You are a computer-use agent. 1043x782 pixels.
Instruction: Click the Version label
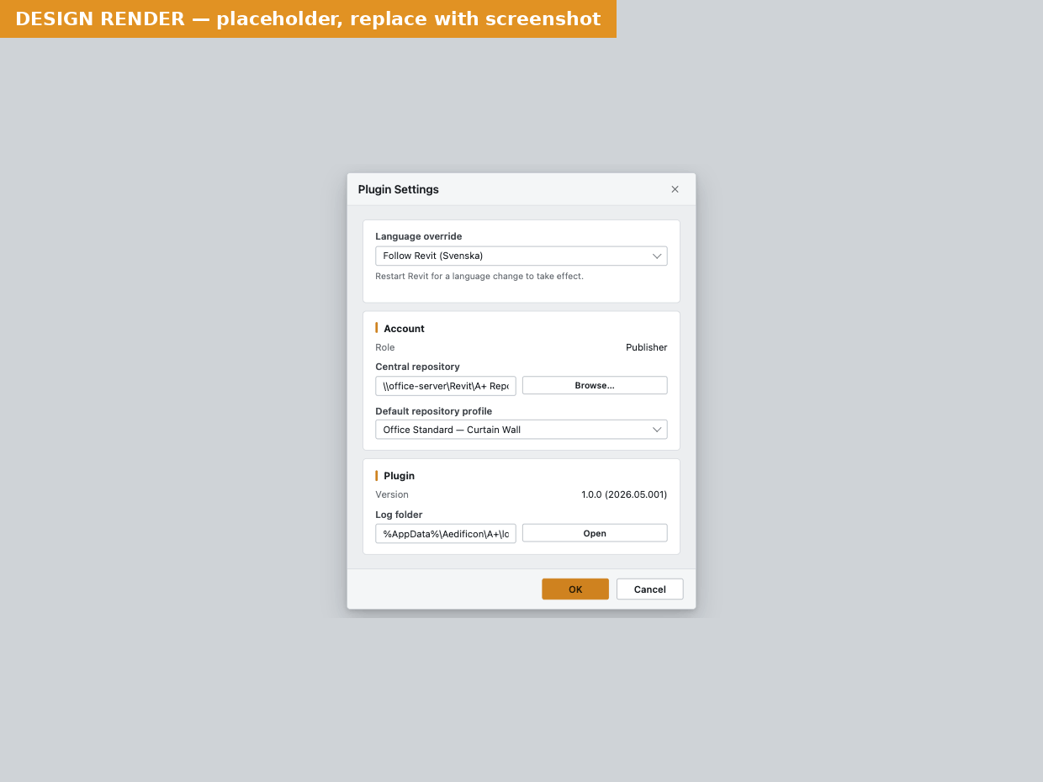pos(392,494)
